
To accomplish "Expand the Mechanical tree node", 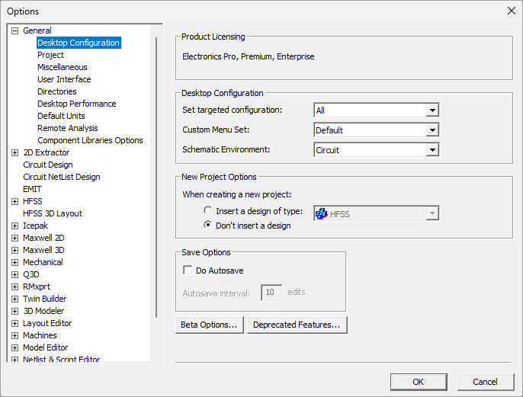I will (14, 262).
